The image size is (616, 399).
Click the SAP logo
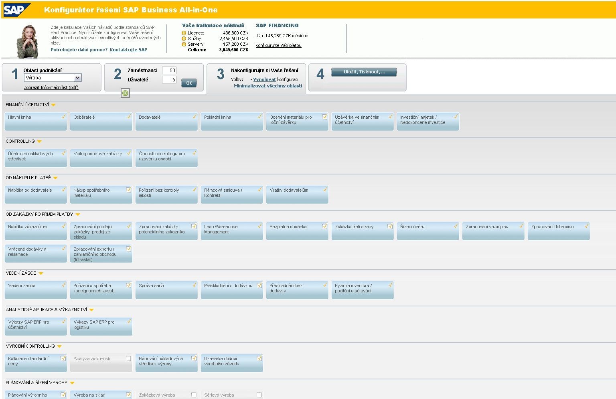coord(16,10)
